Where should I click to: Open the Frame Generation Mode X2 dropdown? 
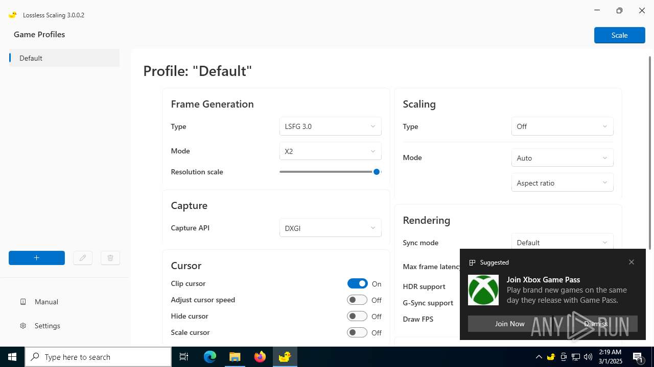point(330,151)
